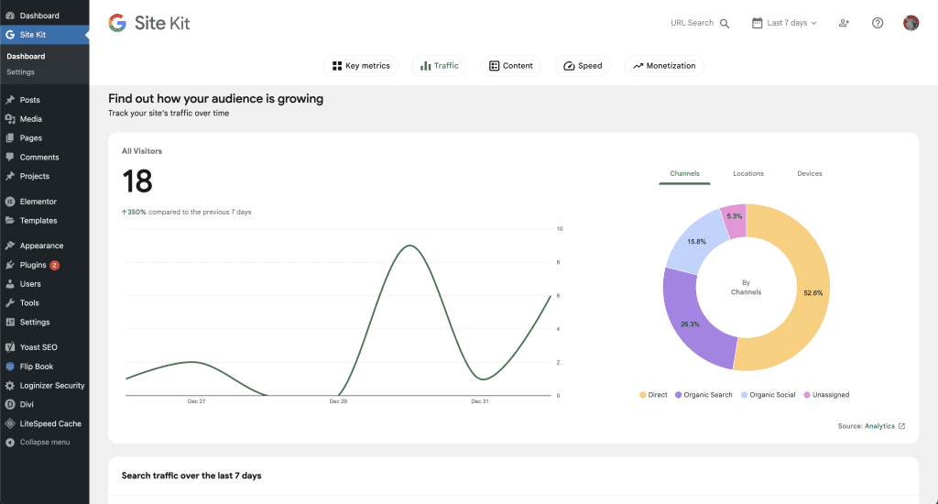Click the Unassigned legend color dot
Viewport: 938px width, 504px height.
click(x=807, y=395)
